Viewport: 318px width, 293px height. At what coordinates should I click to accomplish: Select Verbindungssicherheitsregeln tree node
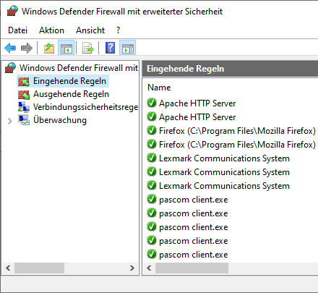tap(85, 107)
